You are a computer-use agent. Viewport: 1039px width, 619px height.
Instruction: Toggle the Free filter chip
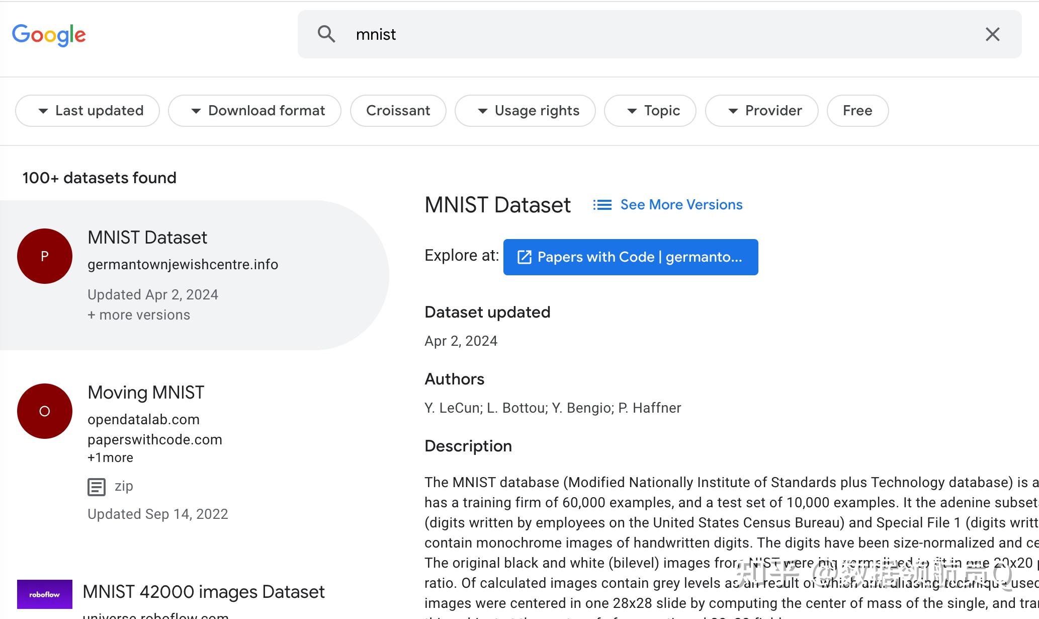[857, 111]
